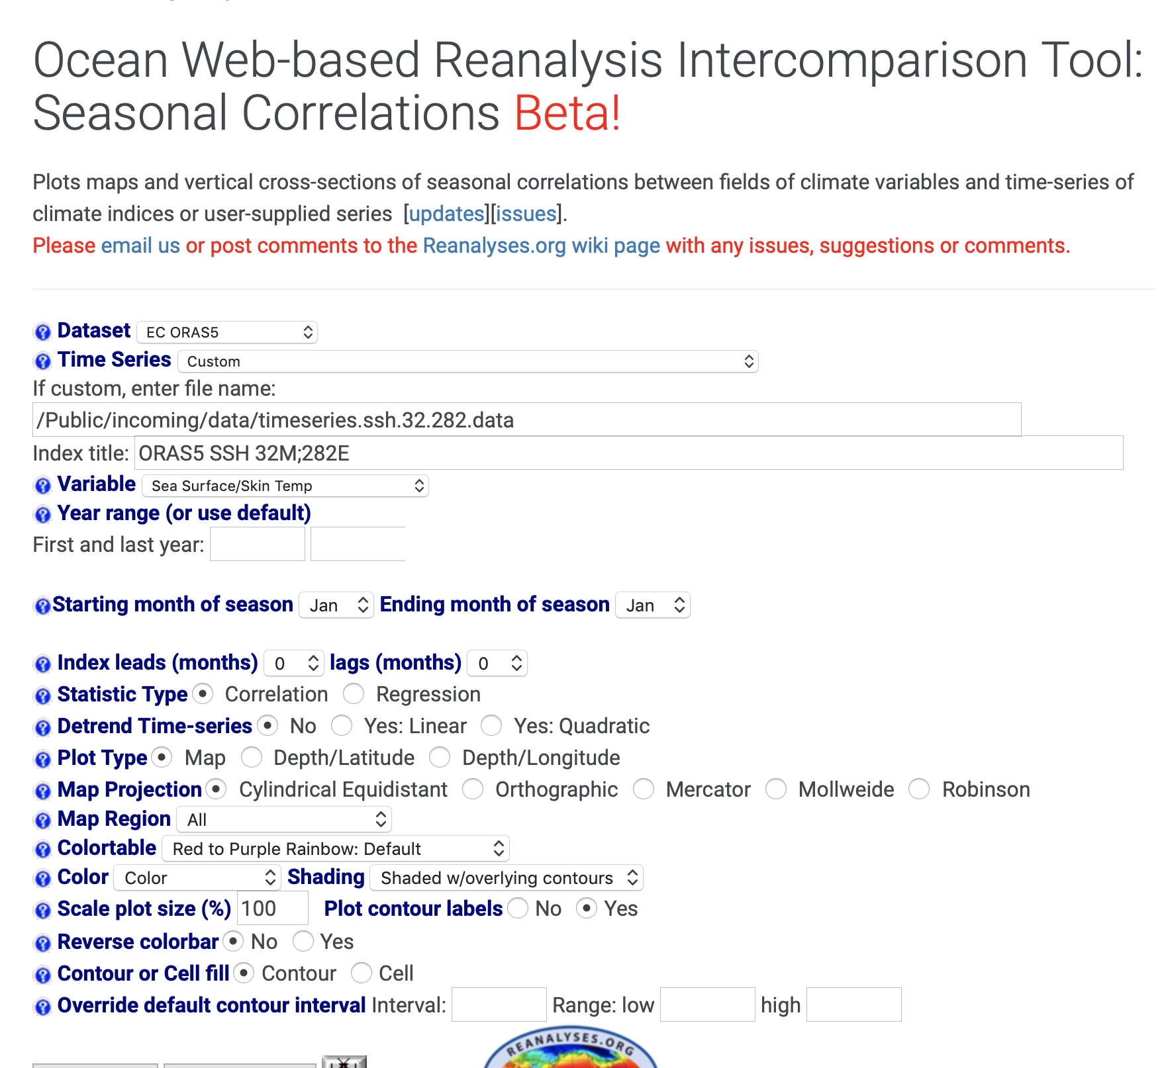The height and width of the screenshot is (1068, 1164).
Task: Click help icon beside Colortable
Action: [x=42, y=849]
